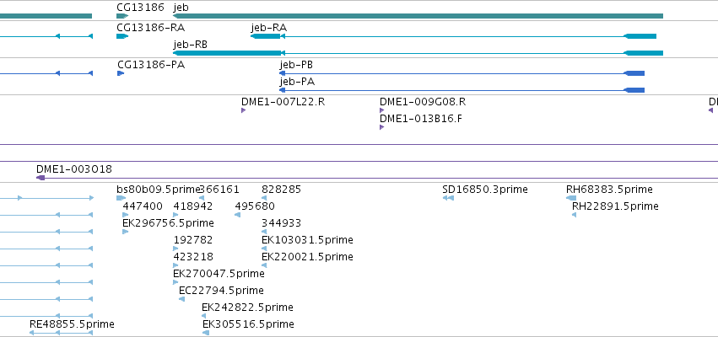
Task: Select the RE48855.5prime EST feature
Action: (62, 333)
